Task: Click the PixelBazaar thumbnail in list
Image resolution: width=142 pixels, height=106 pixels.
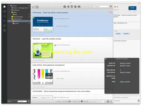Action: 43,24
